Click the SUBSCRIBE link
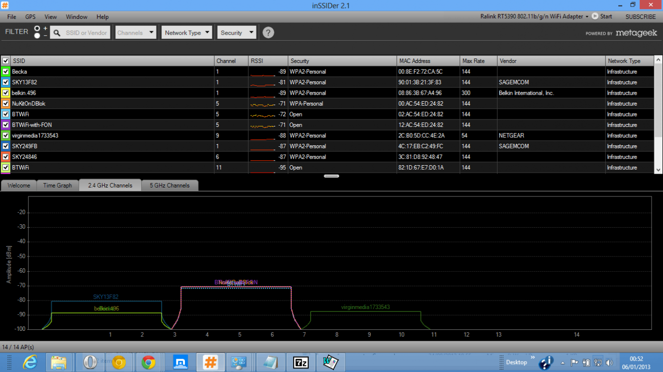This screenshot has height=372, width=663. pyautogui.click(x=641, y=16)
